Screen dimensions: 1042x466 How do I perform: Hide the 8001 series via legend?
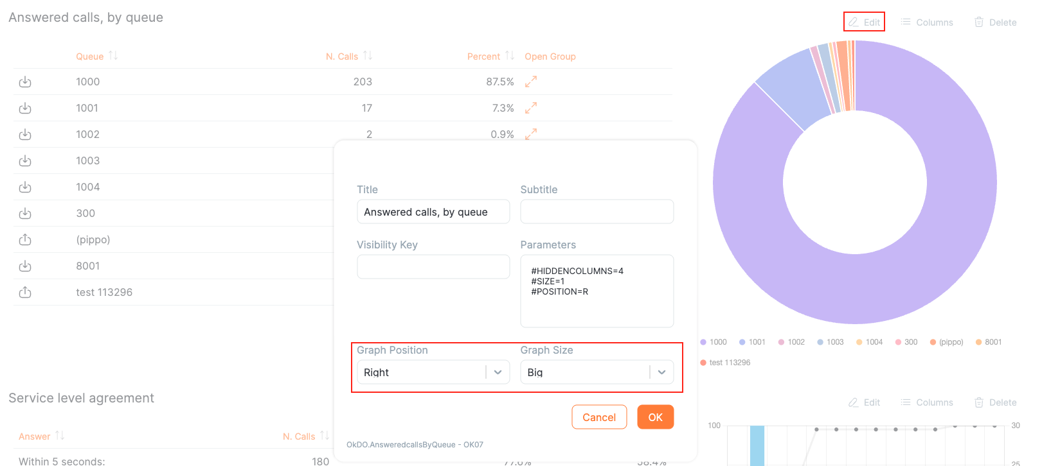coord(989,342)
